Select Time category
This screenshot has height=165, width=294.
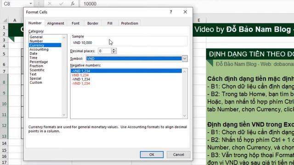coord(45,58)
